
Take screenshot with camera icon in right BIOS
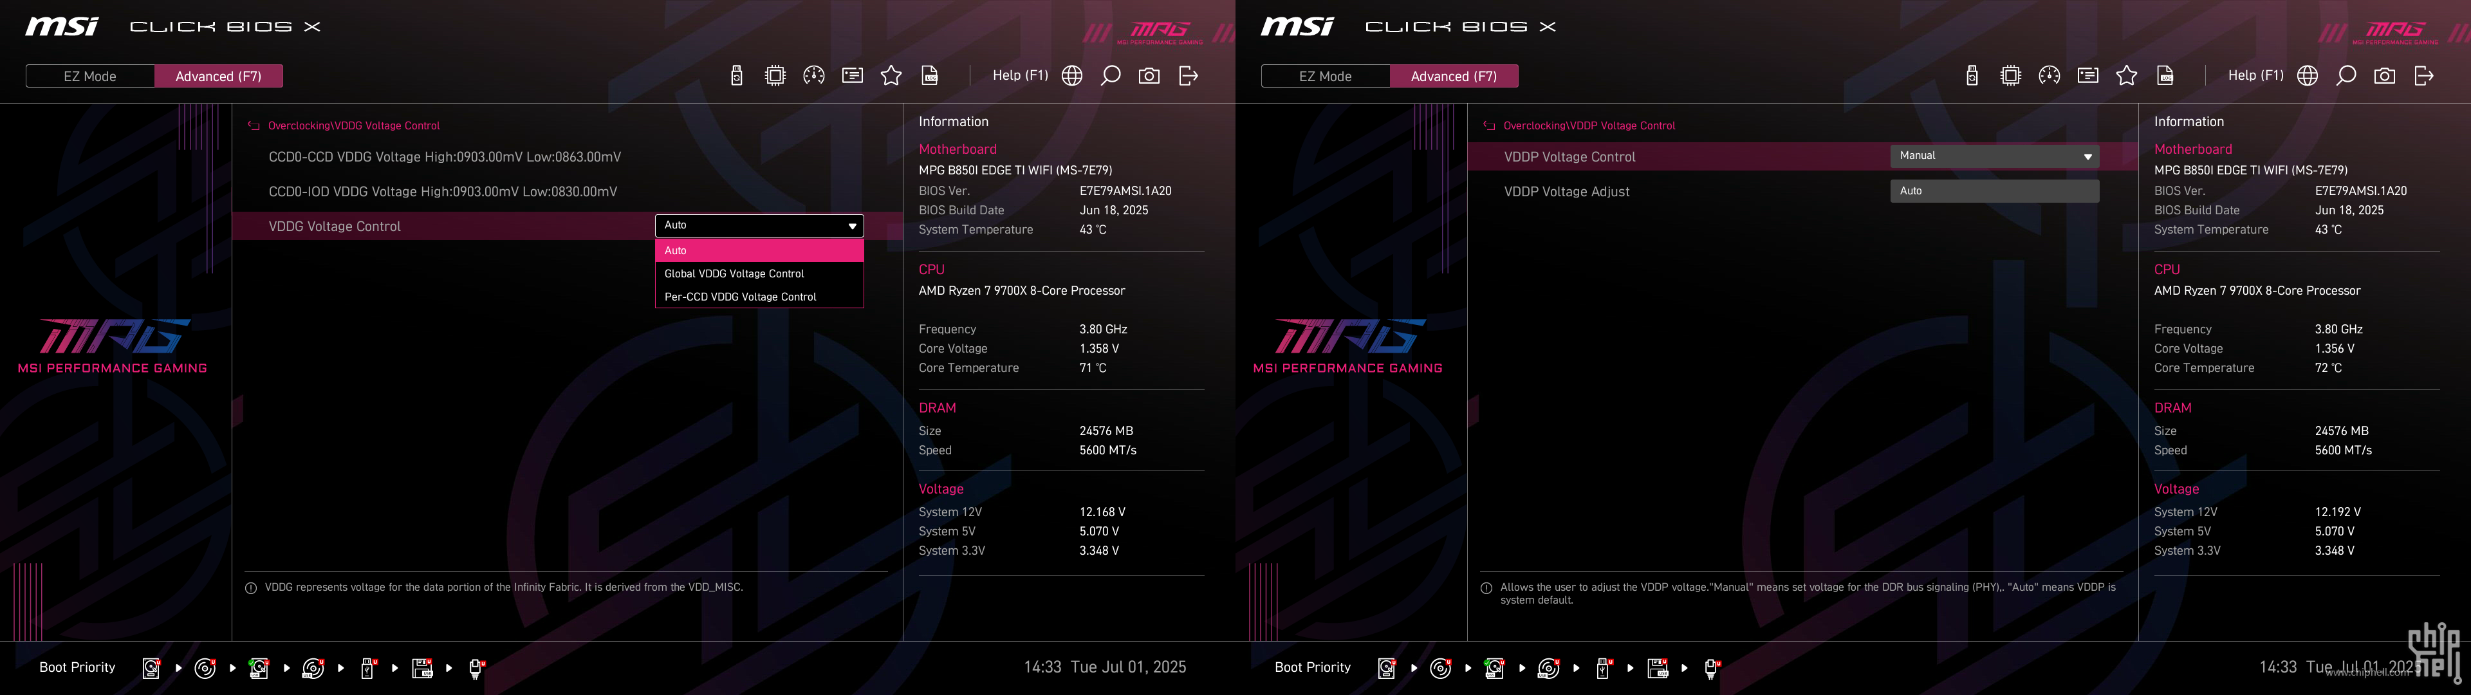[x=2385, y=76]
